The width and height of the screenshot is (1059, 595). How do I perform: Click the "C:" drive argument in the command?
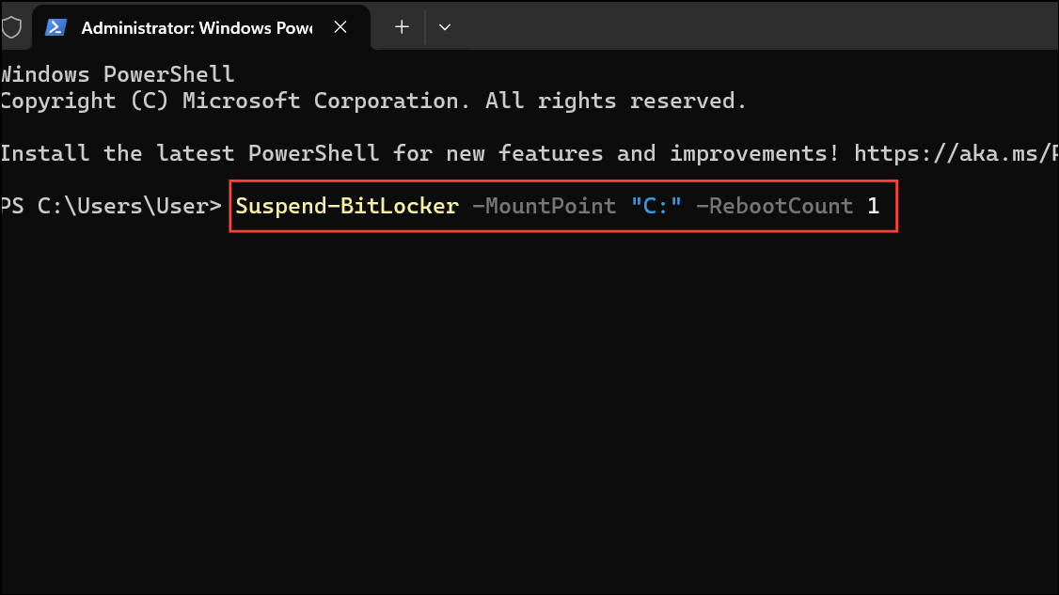(x=664, y=206)
